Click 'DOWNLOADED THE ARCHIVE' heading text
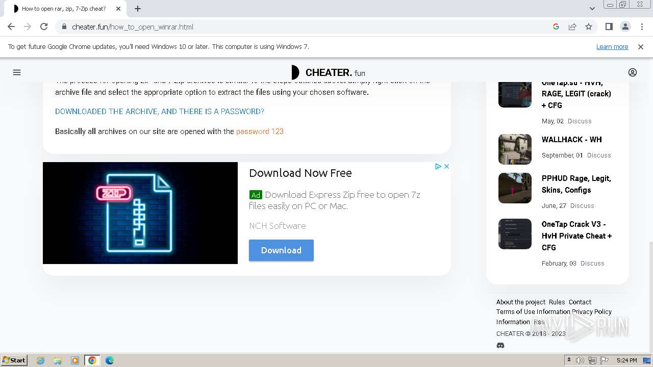The height and width of the screenshot is (367, 653). point(160,111)
